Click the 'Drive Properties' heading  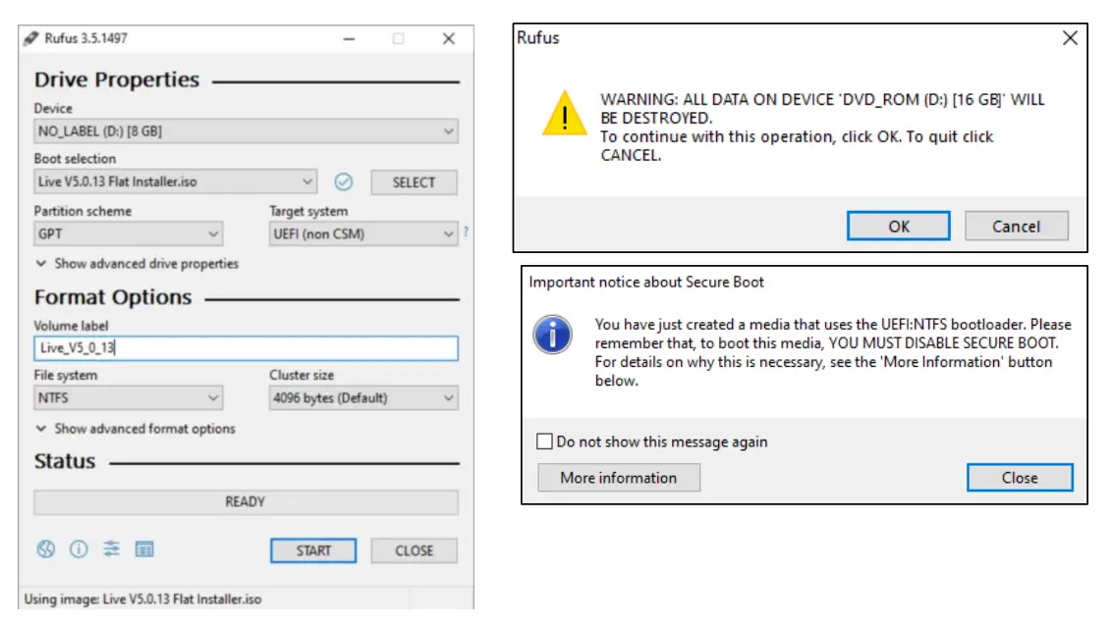coord(117,80)
